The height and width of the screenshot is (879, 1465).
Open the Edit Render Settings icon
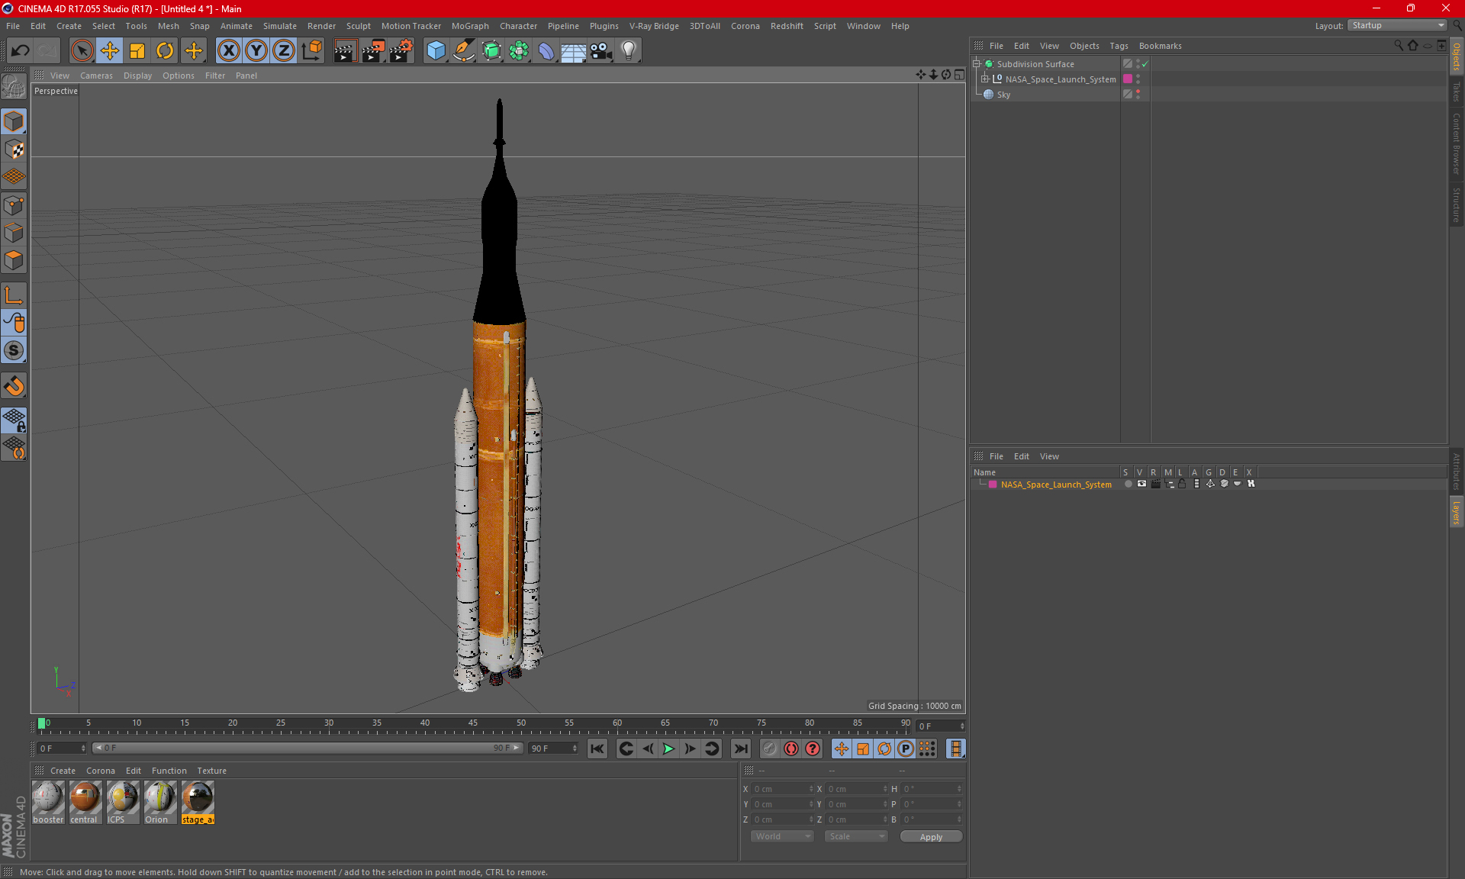click(x=401, y=50)
